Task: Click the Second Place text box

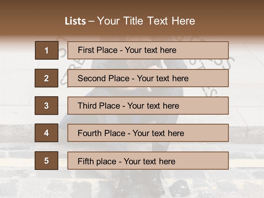Action: (x=148, y=78)
